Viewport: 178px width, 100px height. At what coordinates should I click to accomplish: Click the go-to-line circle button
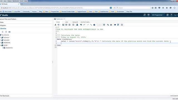(104, 25)
